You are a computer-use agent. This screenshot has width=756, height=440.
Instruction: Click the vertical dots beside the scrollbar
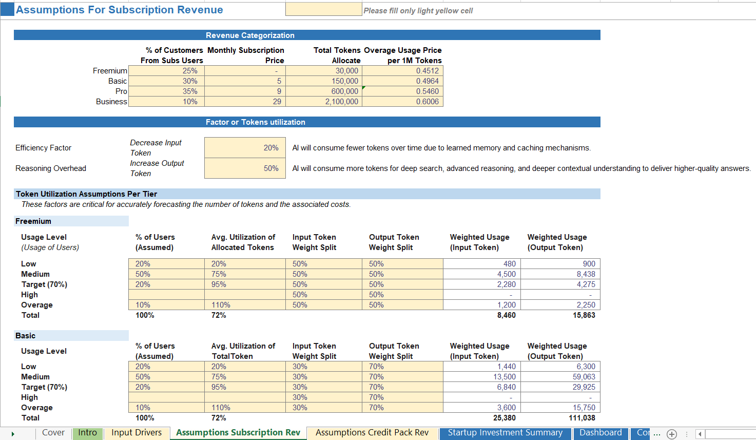pyautogui.click(x=686, y=434)
